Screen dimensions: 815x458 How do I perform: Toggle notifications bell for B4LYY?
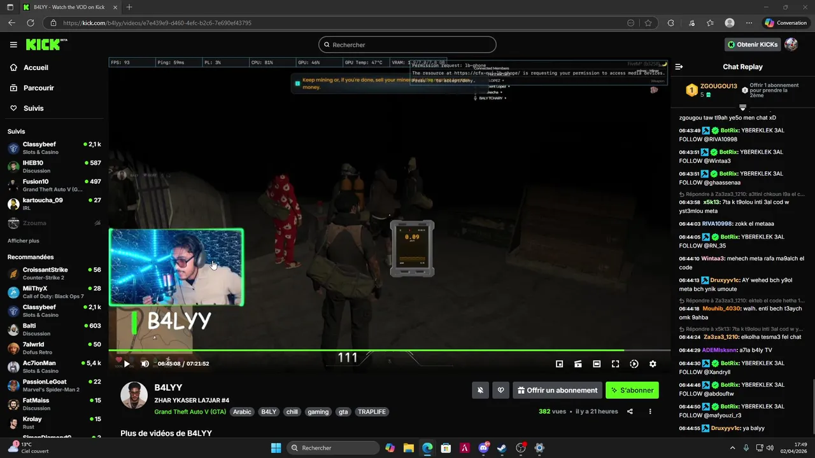coord(481,391)
